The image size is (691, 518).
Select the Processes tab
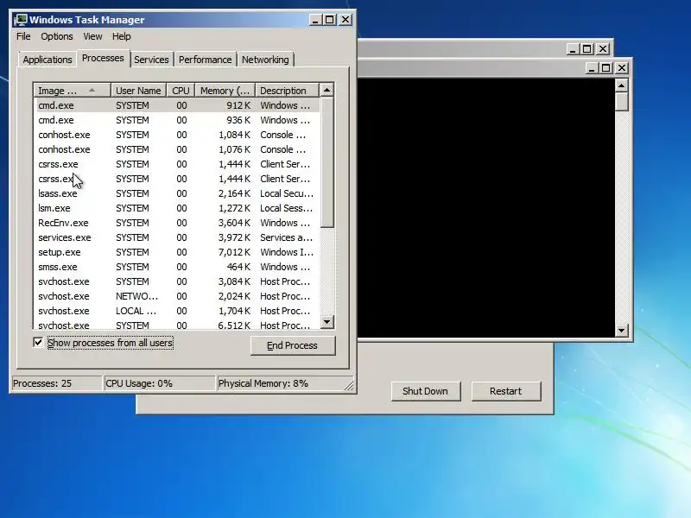(103, 58)
